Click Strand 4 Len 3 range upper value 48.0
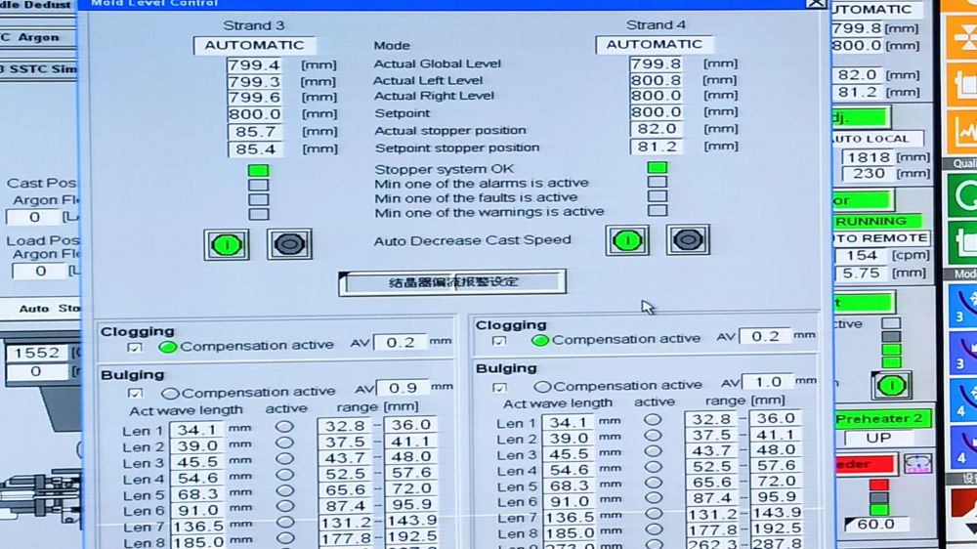This screenshot has height=549, width=977. [x=775, y=450]
